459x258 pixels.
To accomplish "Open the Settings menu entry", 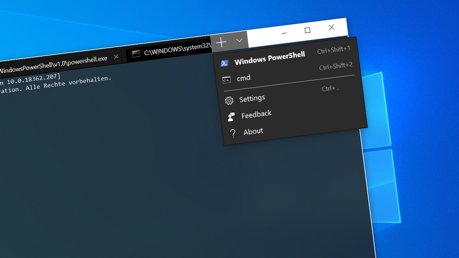I will click(x=252, y=98).
